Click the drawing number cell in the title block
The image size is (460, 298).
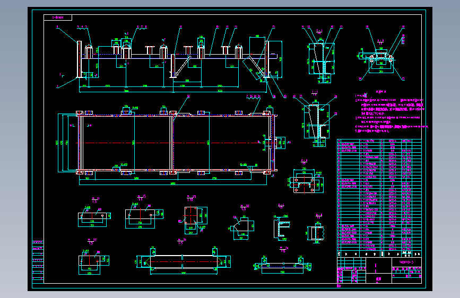pyautogui.click(x=406, y=262)
